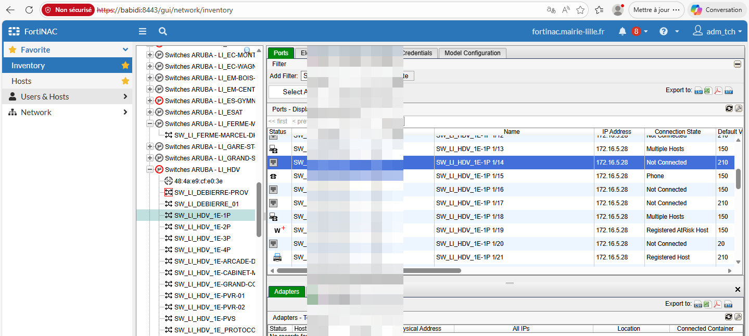Viewport: 749px width, 336px height.
Task: Click the inventory tree vertical scrollbar
Action: [259, 209]
